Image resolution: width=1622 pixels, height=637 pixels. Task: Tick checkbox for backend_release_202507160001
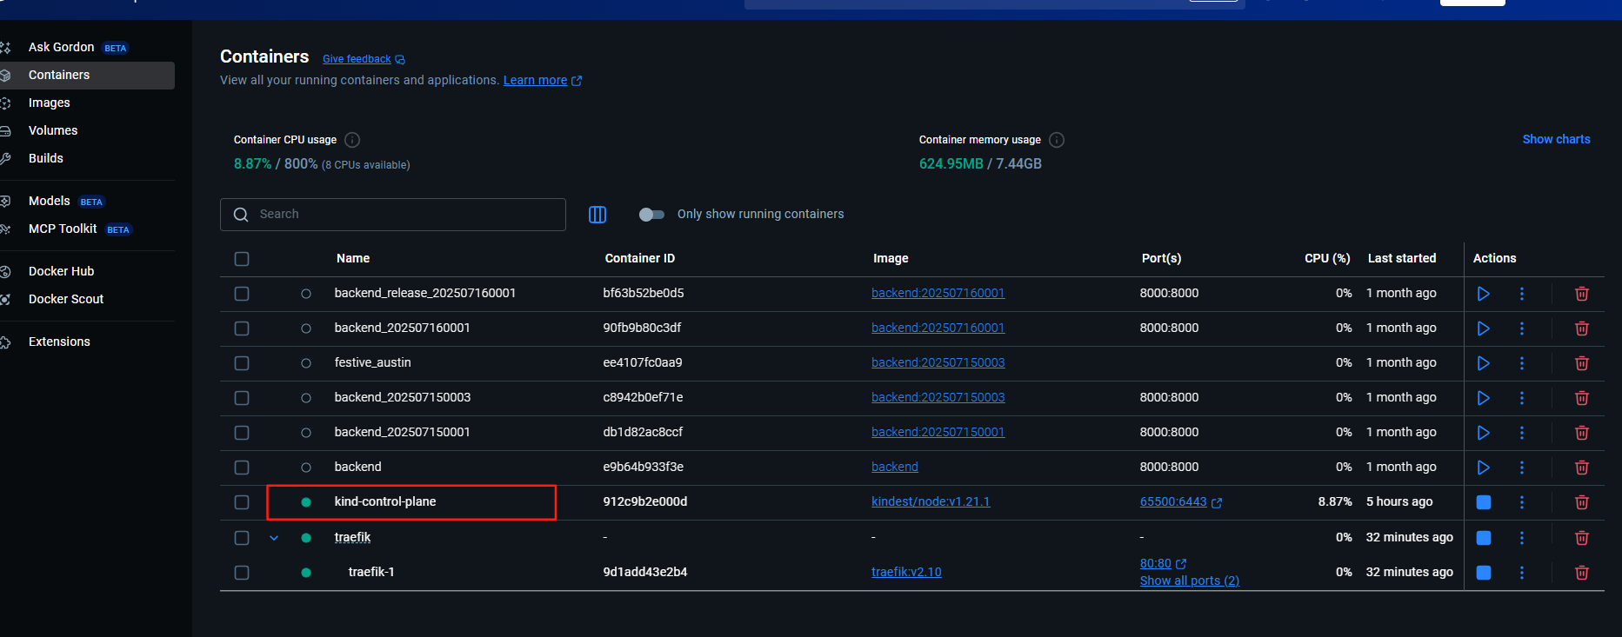(242, 294)
